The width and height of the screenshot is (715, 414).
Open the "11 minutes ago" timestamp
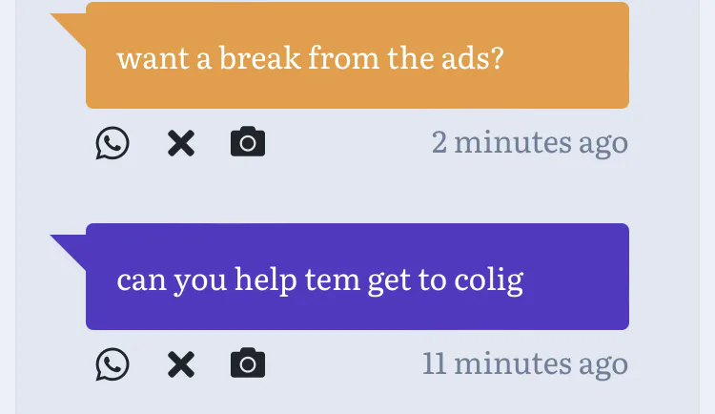[524, 363]
